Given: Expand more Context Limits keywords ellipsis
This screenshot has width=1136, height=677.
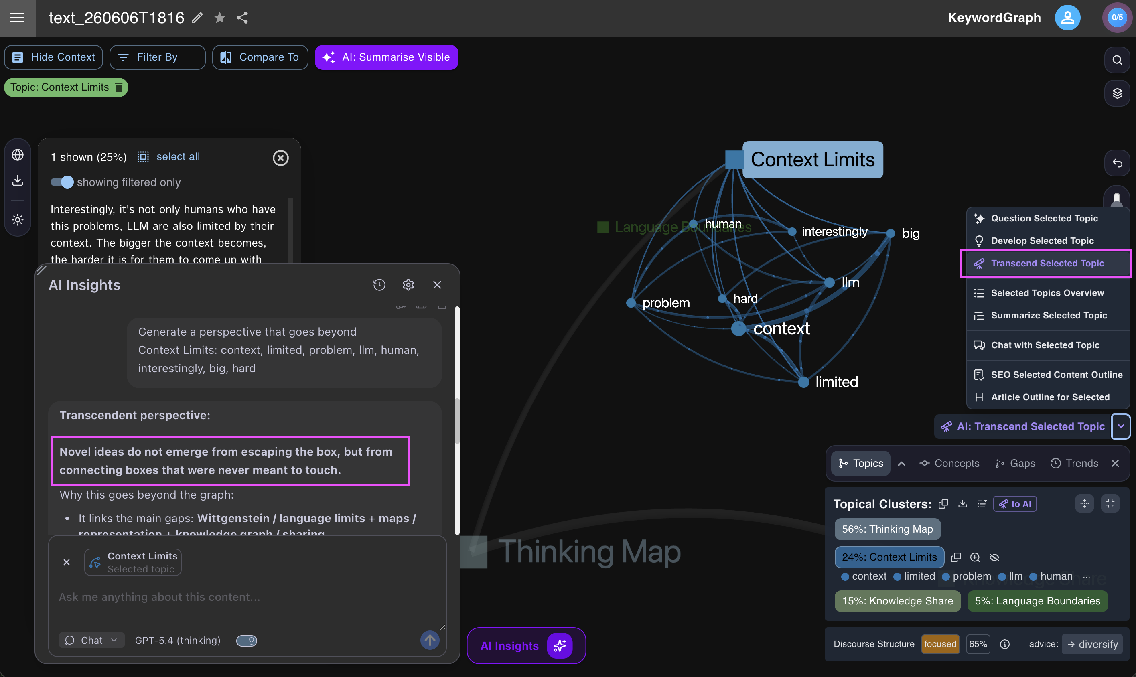Looking at the screenshot, I should (1086, 576).
